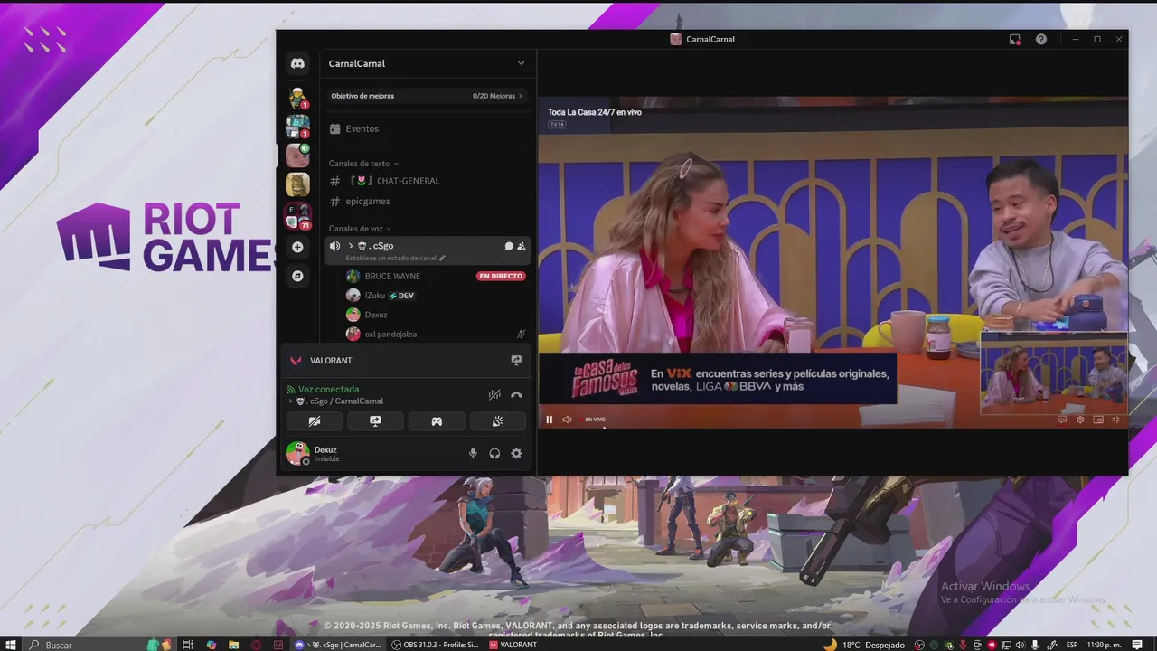The image size is (1157, 651).
Task: Expand CarnalCarnal server dropdown menu
Action: pyautogui.click(x=521, y=63)
